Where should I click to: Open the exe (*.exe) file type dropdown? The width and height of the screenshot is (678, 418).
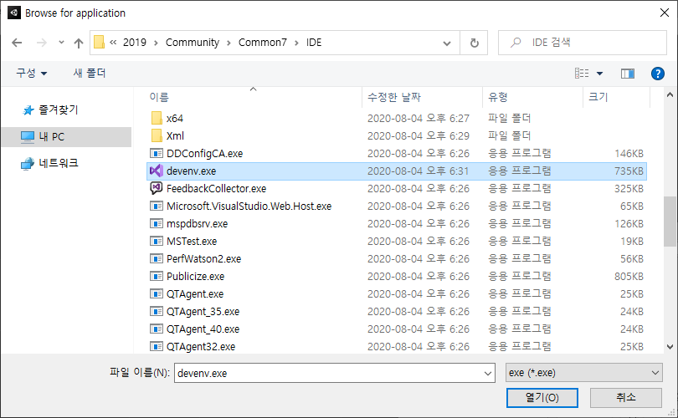(584, 373)
